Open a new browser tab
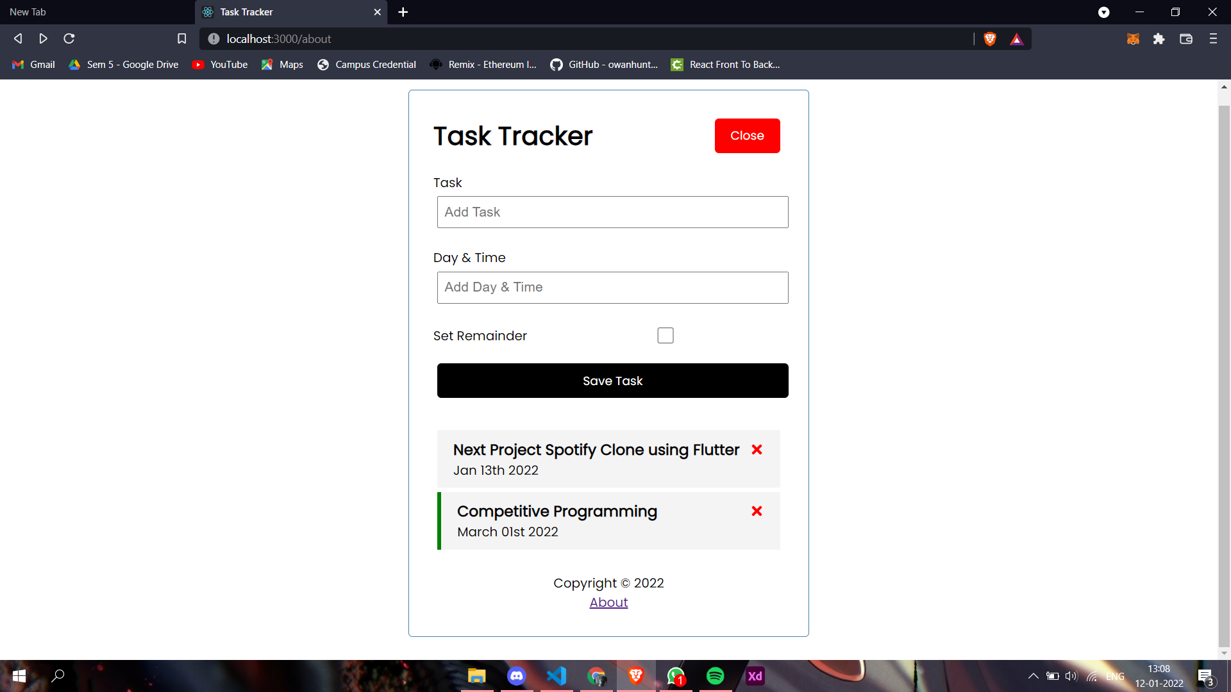This screenshot has width=1231, height=692. point(403,12)
